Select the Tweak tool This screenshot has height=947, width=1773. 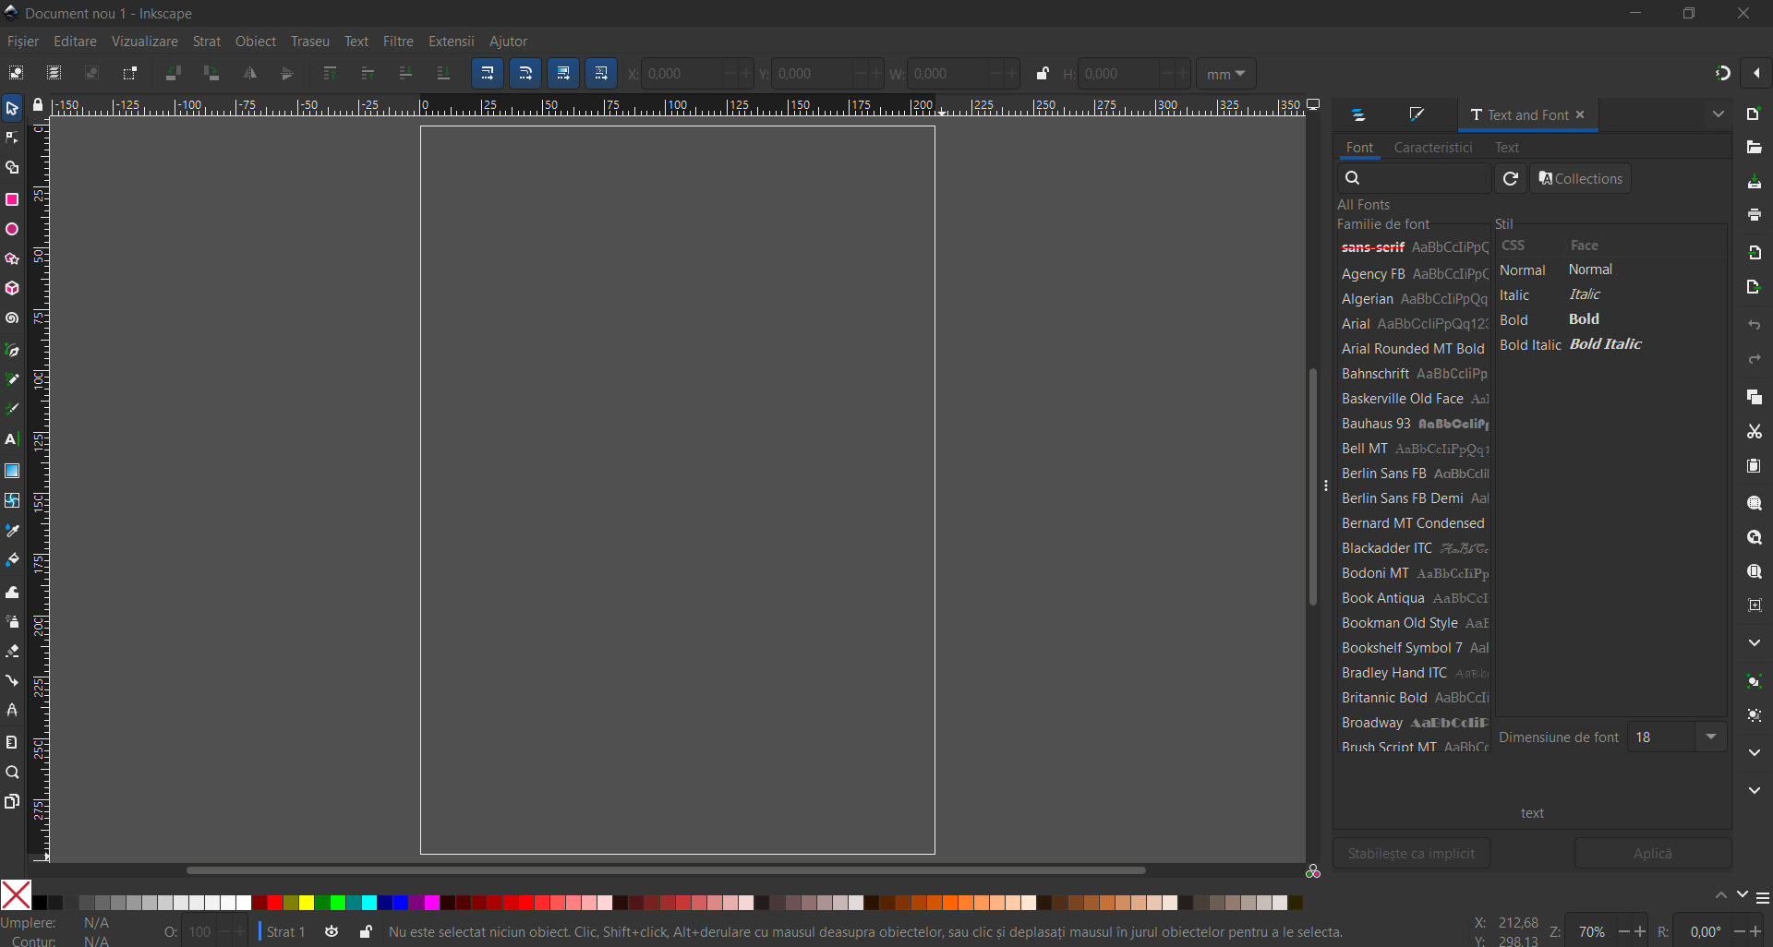click(12, 592)
